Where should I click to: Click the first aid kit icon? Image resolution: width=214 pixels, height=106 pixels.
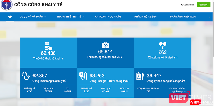(105, 45)
